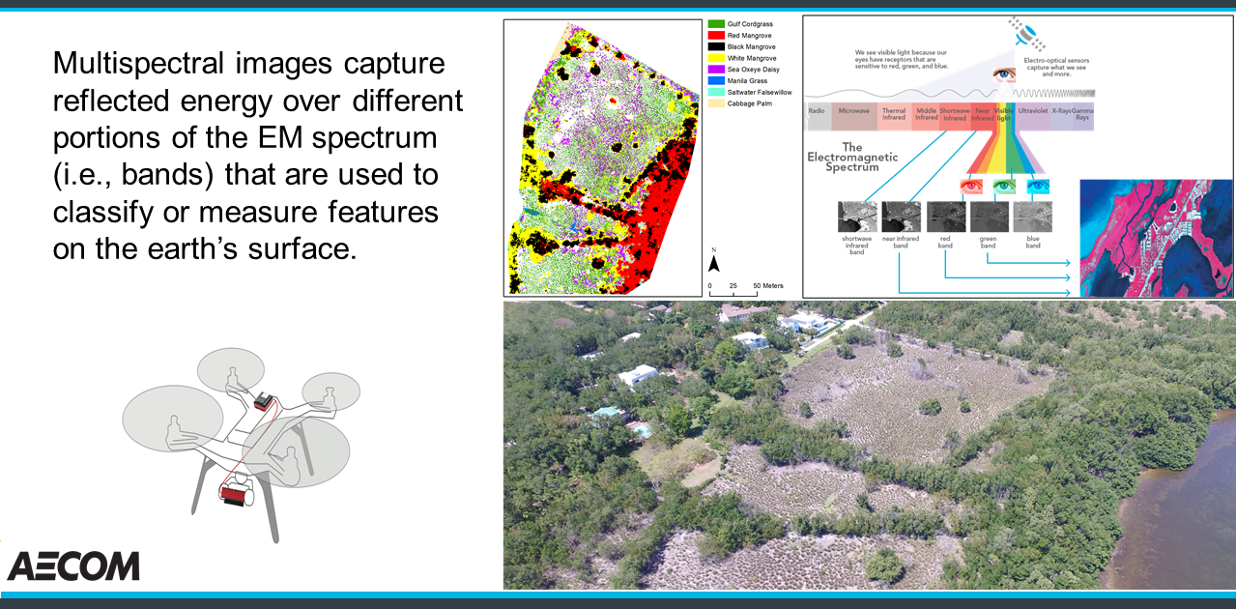Viewport: 1236px width, 609px height.
Task: Select the Near Infrared band segment
Action: tap(983, 113)
